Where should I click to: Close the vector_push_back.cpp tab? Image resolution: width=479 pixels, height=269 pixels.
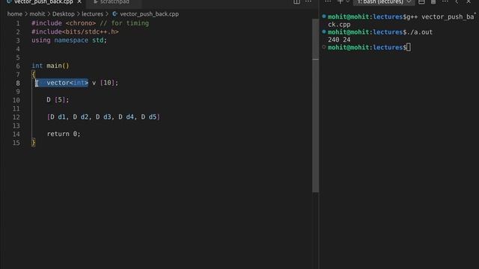[79, 1]
